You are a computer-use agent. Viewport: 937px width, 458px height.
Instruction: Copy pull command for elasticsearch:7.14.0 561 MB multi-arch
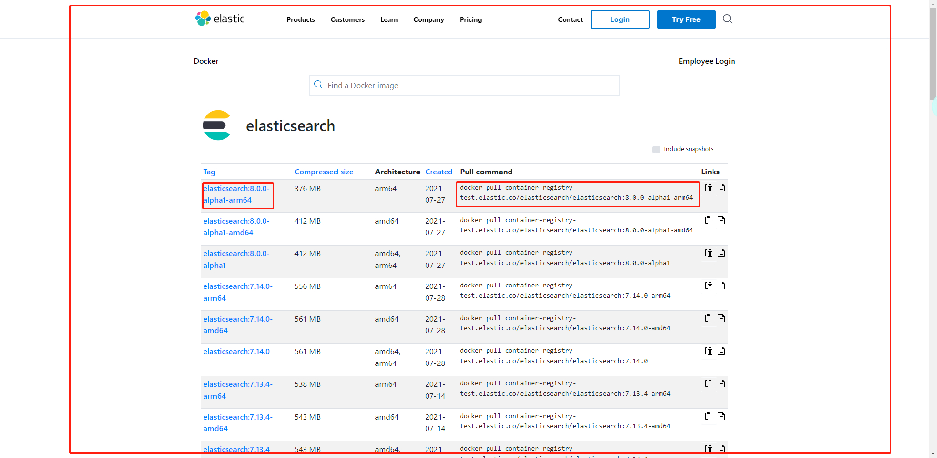709,351
